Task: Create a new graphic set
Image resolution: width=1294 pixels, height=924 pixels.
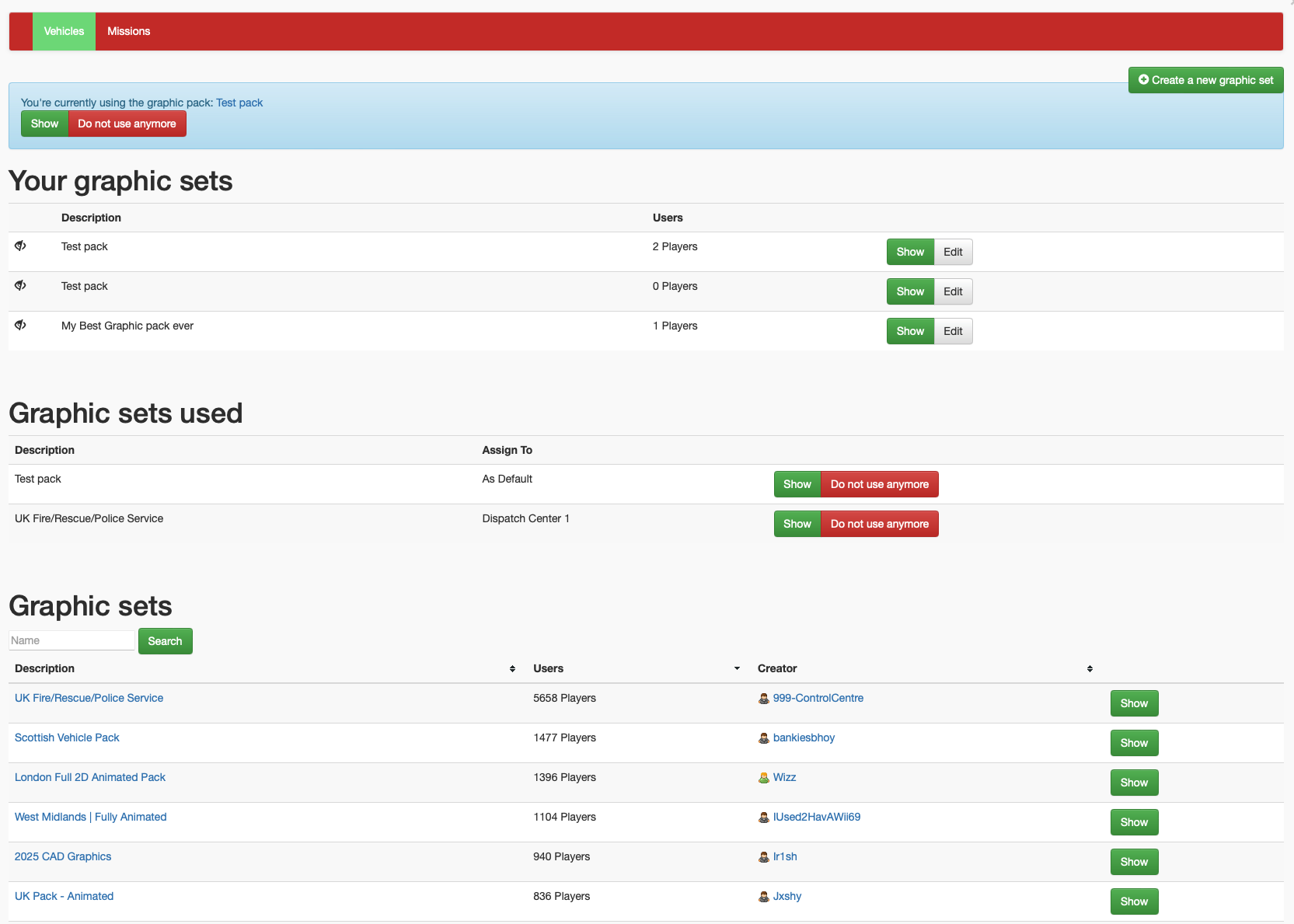Action: tap(1205, 80)
